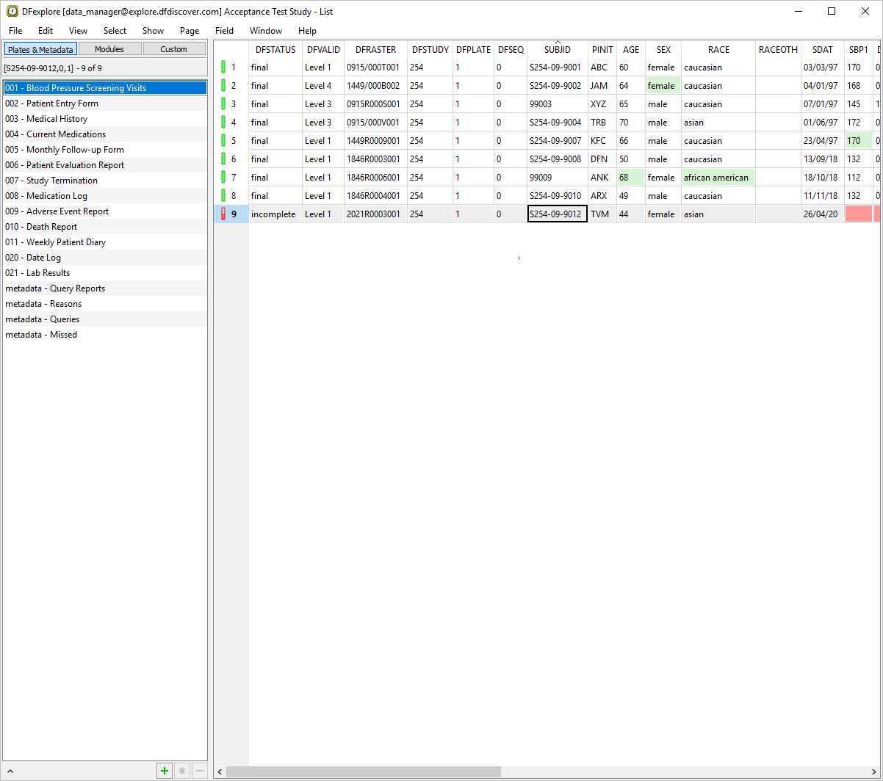Click the green plus add button
The image size is (883, 781).
coord(164,771)
